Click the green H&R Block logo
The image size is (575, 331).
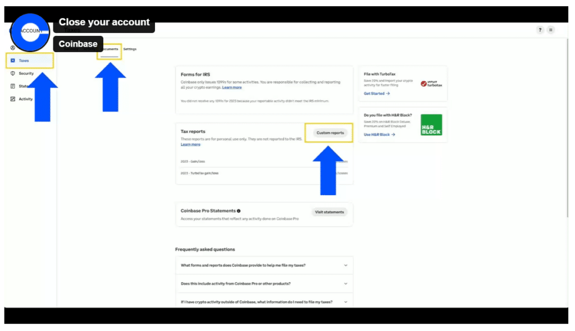click(x=431, y=125)
